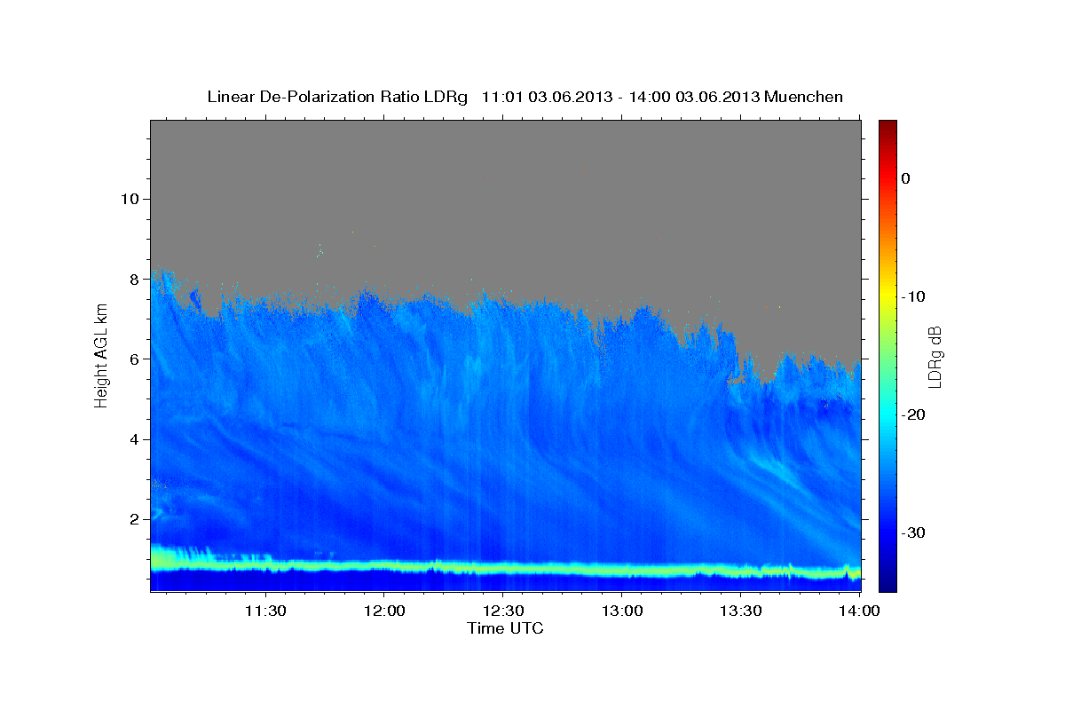Click the 13:30 time tick label
1065x710 pixels.
click(x=741, y=611)
